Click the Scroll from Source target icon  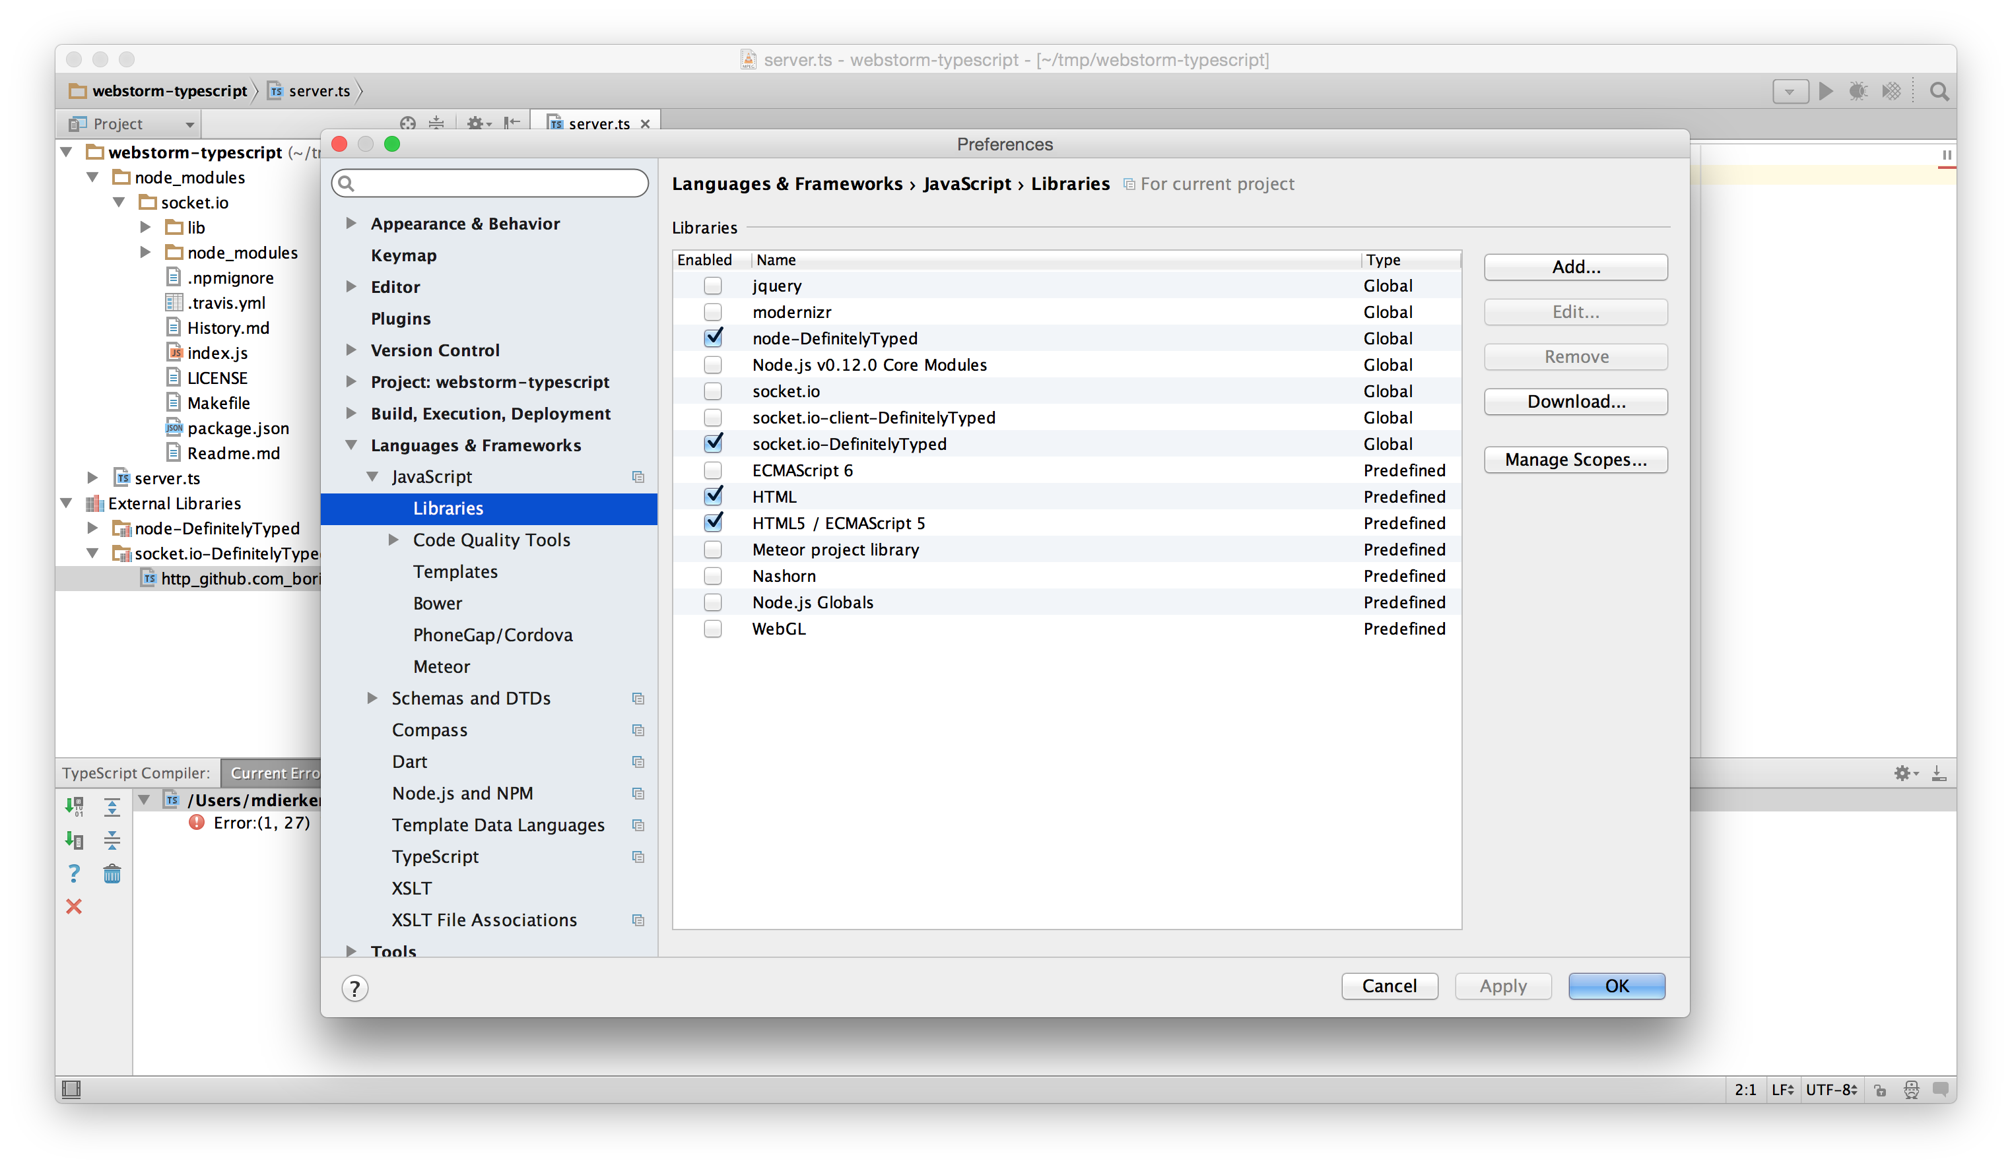point(408,123)
